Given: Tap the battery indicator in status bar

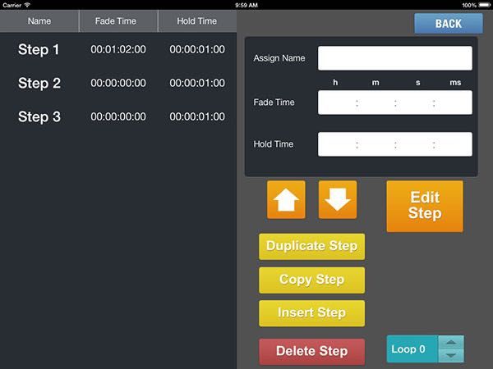Looking at the screenshot, I should [x=484, y=5].
